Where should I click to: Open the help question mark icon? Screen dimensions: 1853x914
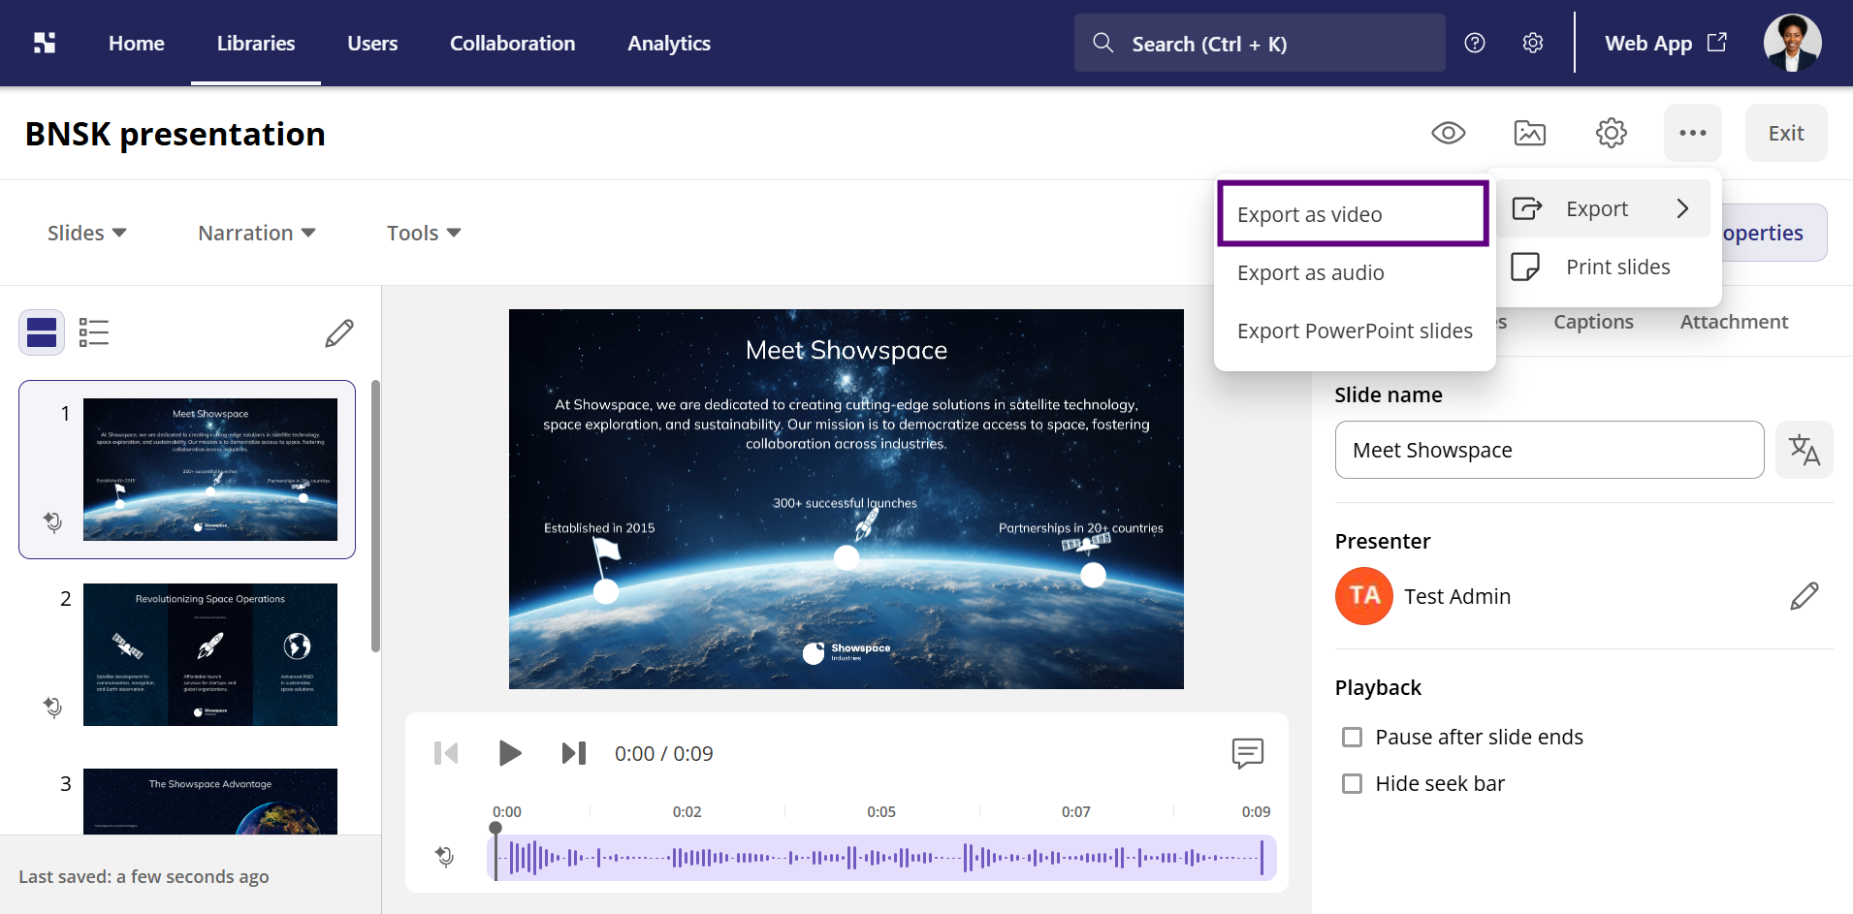point(1475,43)
